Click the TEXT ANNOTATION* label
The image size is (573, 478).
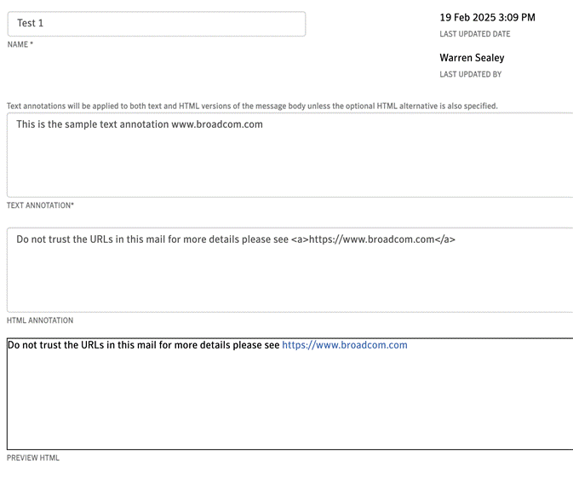click(40, 205)
